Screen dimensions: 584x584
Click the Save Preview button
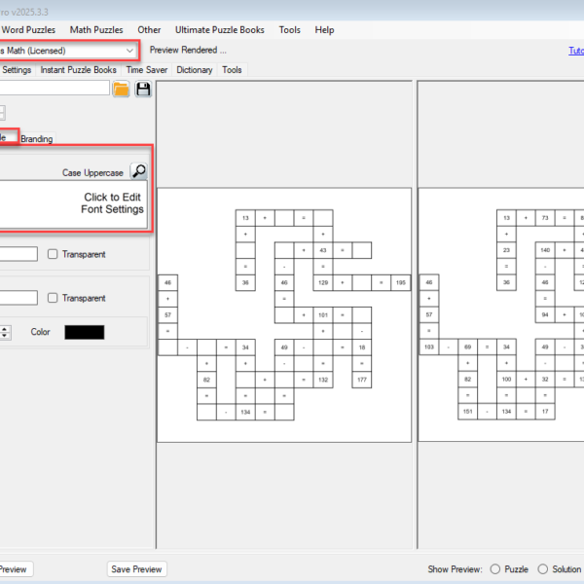point(136,569)
